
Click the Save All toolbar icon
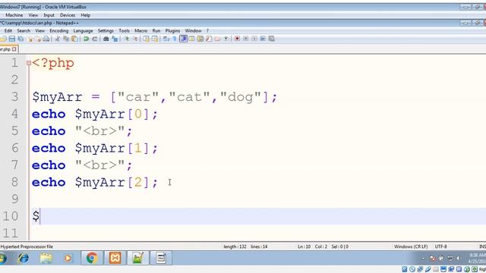21,39
